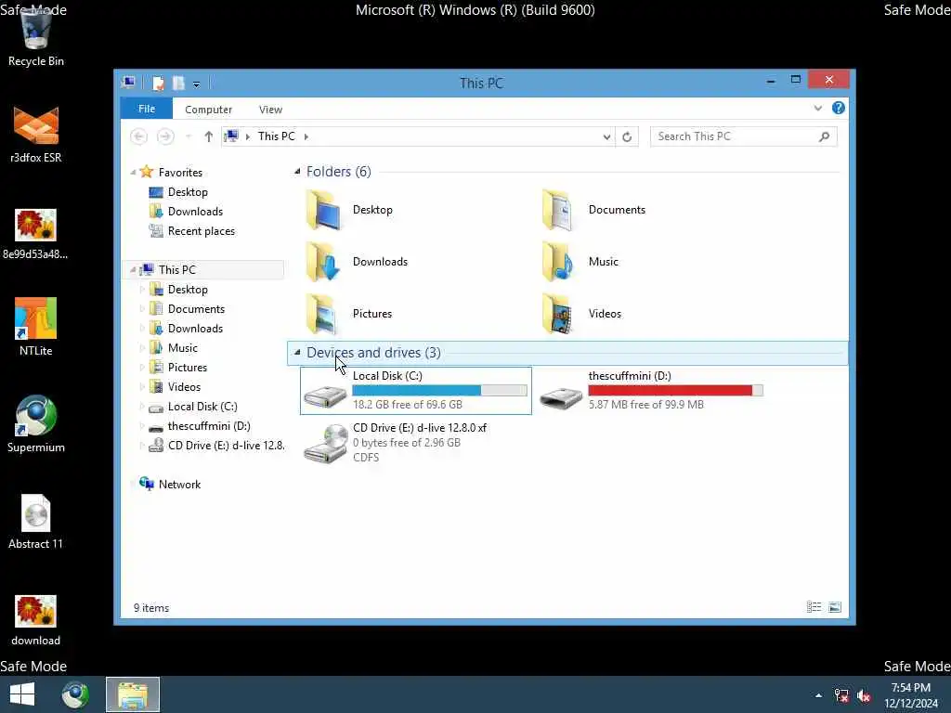The image size is (951, 713).
Task: Open the File ribbon tab
Action: (146, 110)
